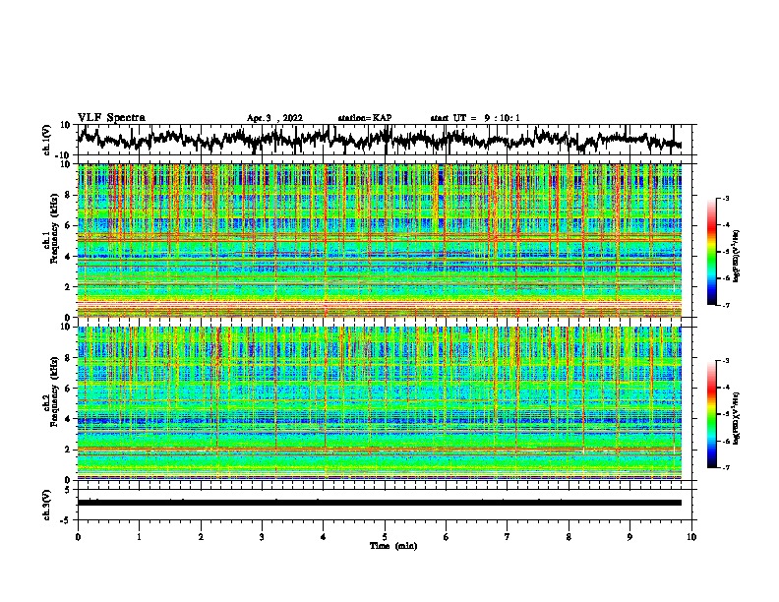
Task: Click the "Time (min)" axis label
Action: (393, 546)
